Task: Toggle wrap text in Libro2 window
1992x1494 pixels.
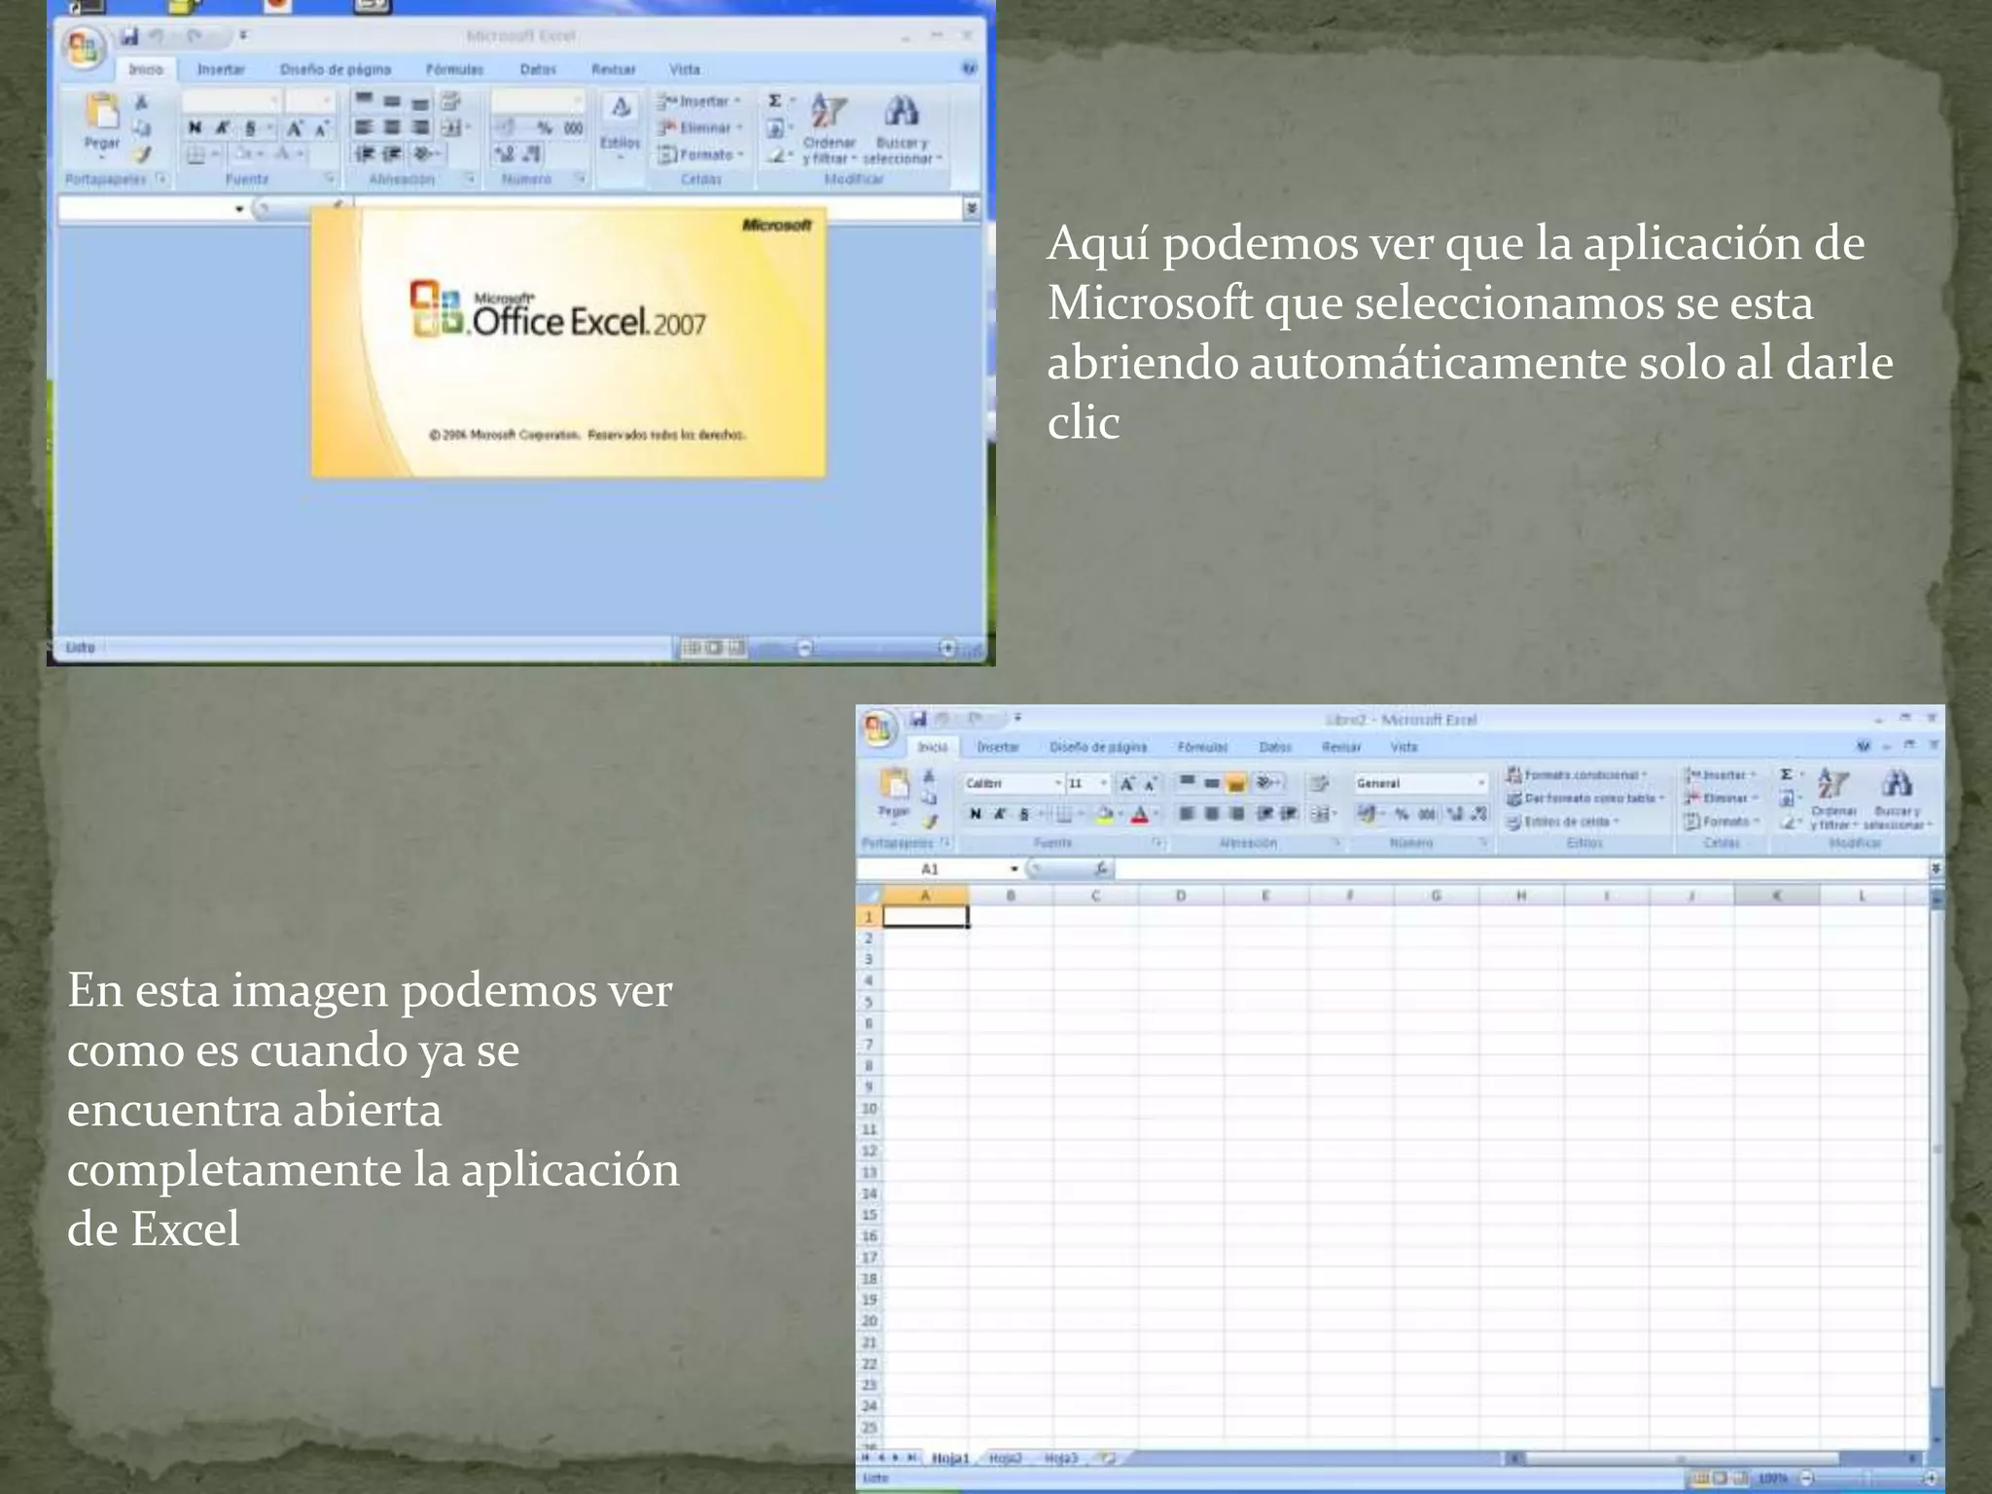Action: tap(1319, 783)
